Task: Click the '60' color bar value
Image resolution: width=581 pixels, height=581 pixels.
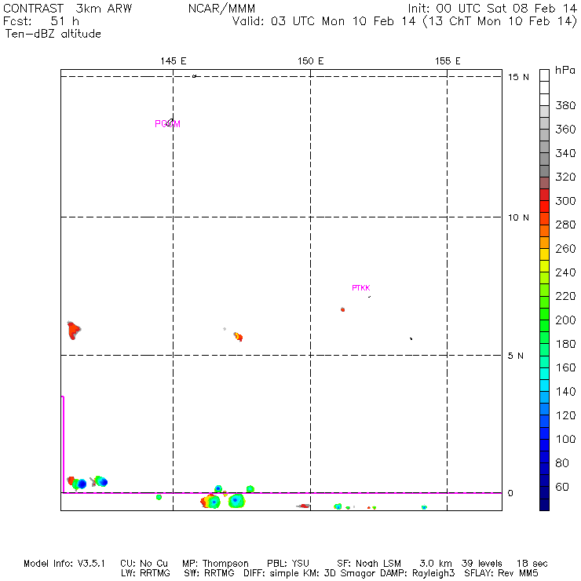Action: click(x=562, y=487)
